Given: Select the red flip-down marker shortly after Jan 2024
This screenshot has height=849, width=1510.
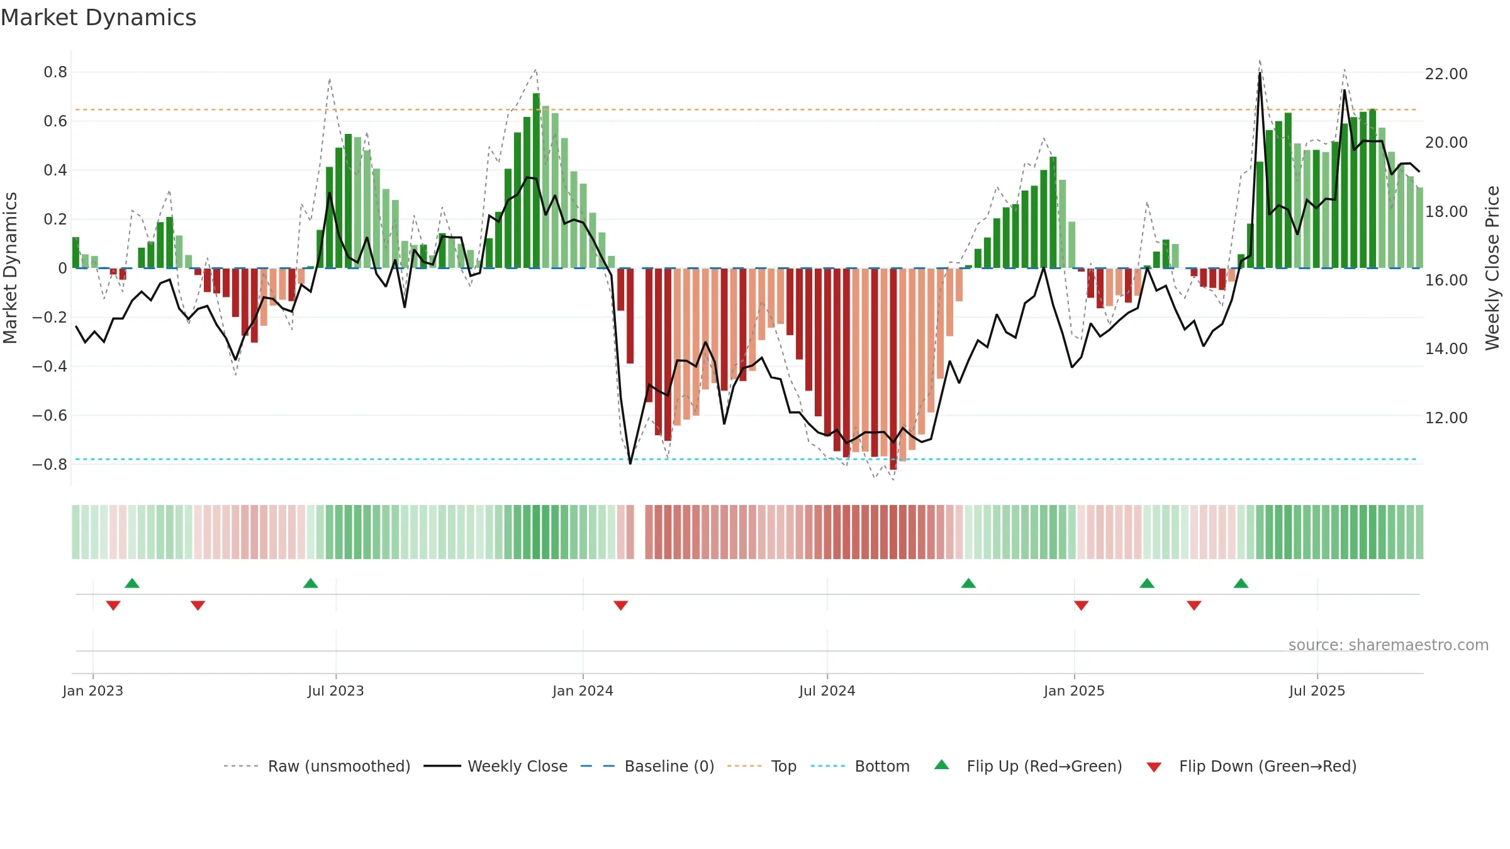Looking at the screenshot, I should (x=621, y=606).
